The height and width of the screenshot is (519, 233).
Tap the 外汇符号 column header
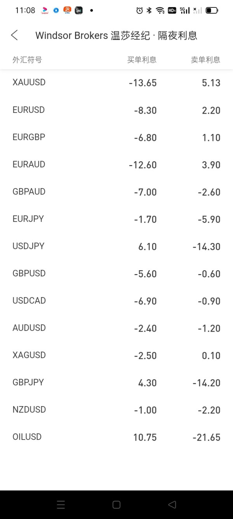[x=27, y=60]
